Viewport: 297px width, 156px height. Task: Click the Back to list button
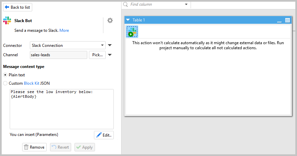pos(17,7)
